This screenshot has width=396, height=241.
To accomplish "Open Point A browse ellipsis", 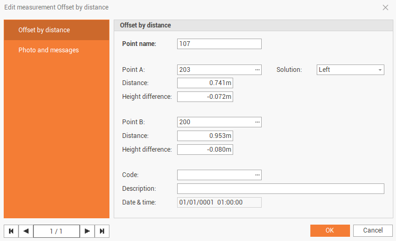I will (257, 70).
